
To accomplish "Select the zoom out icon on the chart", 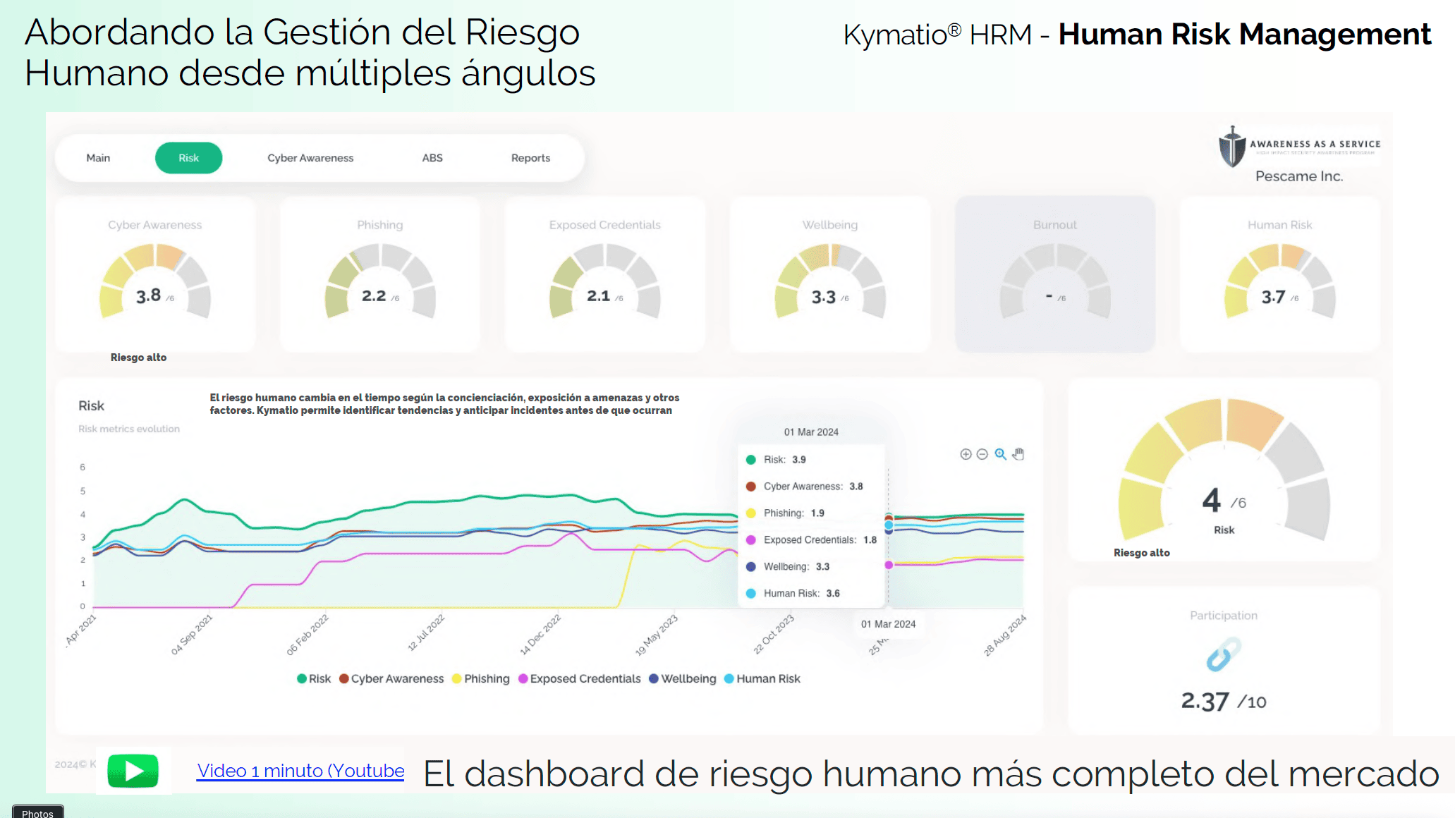I will coord(982,455).
